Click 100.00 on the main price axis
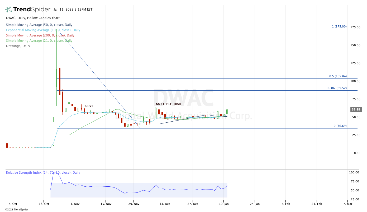The image size is (367, 212). point(355,81)
